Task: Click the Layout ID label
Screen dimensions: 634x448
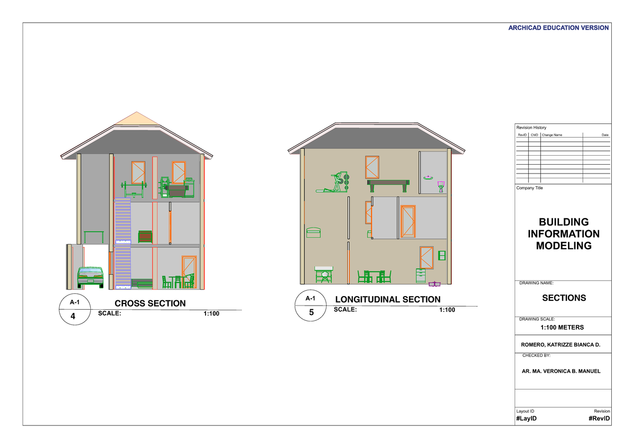Action: click(525, 411)
